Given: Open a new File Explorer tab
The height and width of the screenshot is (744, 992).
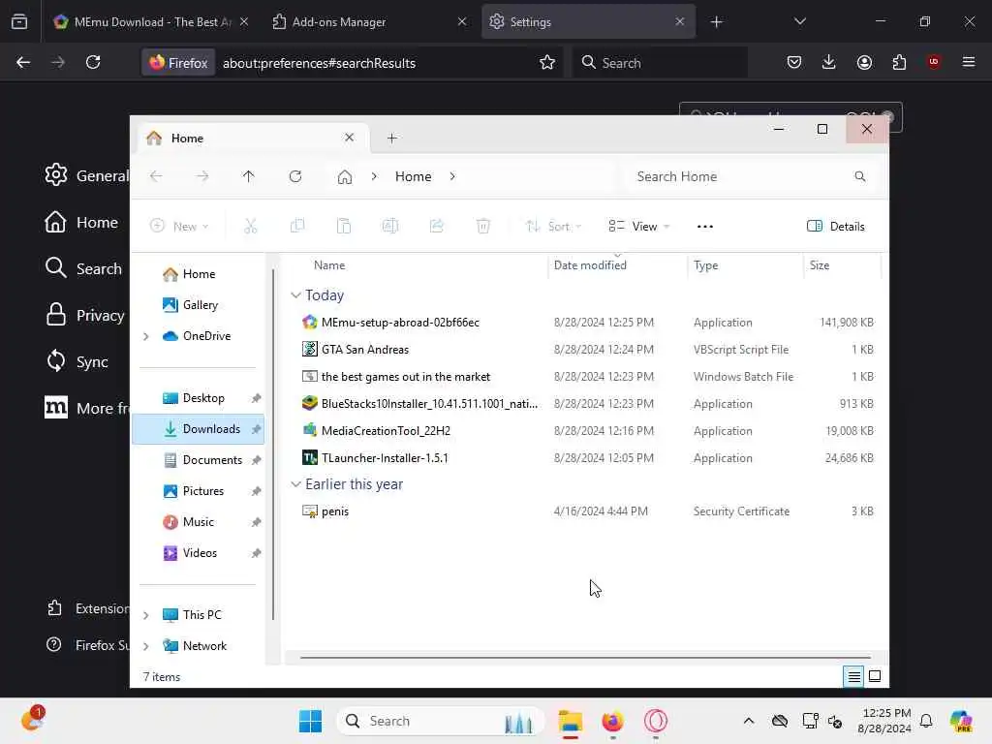Looking at the screenshot, I should tap(391, 138).
